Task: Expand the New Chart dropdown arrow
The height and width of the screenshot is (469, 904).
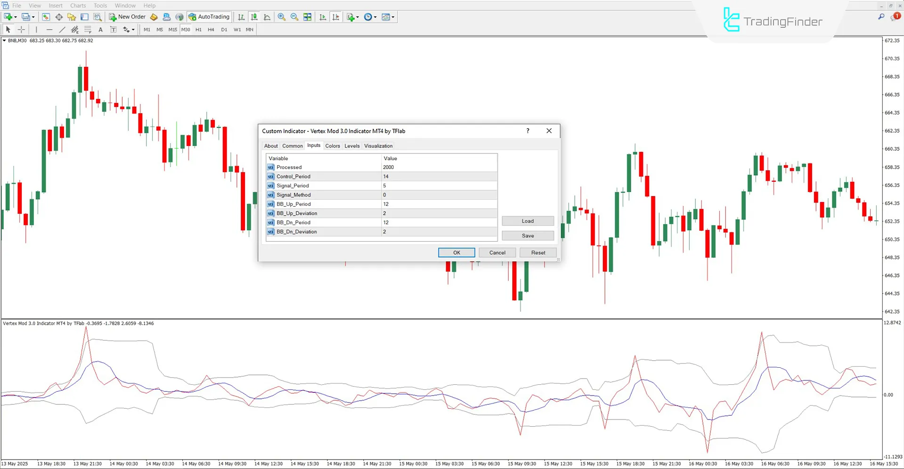Action: pyautogui.click(x=15, y=16)
